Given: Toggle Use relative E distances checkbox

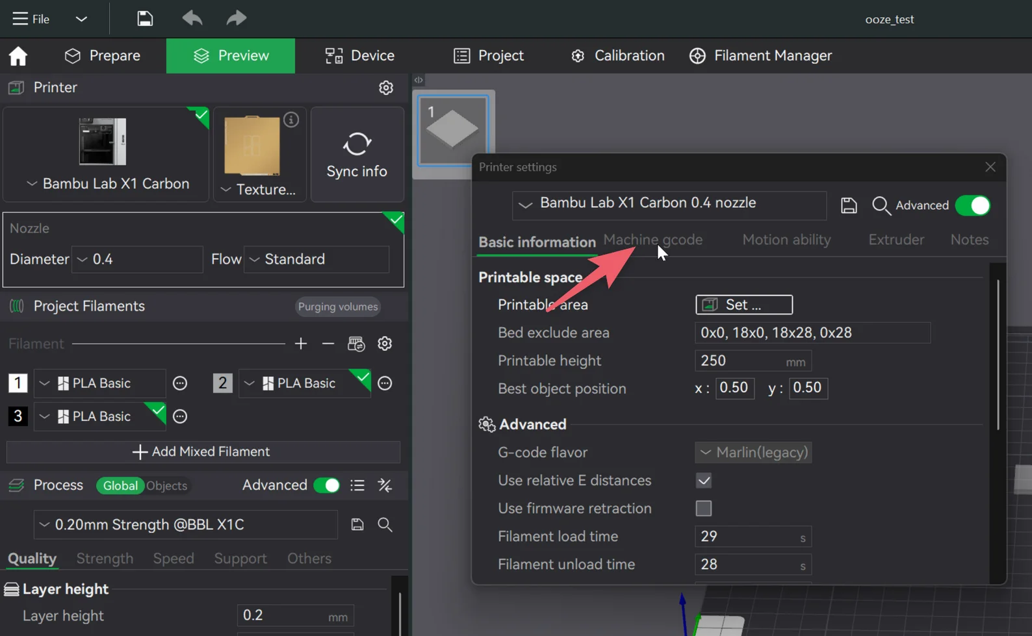Looking at the screenshot, I should 704,481.
